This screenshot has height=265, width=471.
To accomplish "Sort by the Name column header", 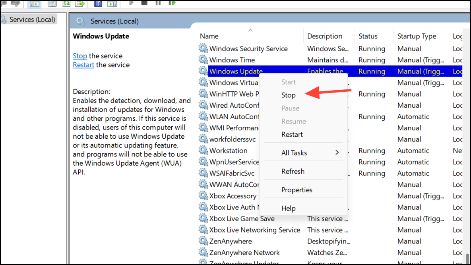I will coord(250,36).
